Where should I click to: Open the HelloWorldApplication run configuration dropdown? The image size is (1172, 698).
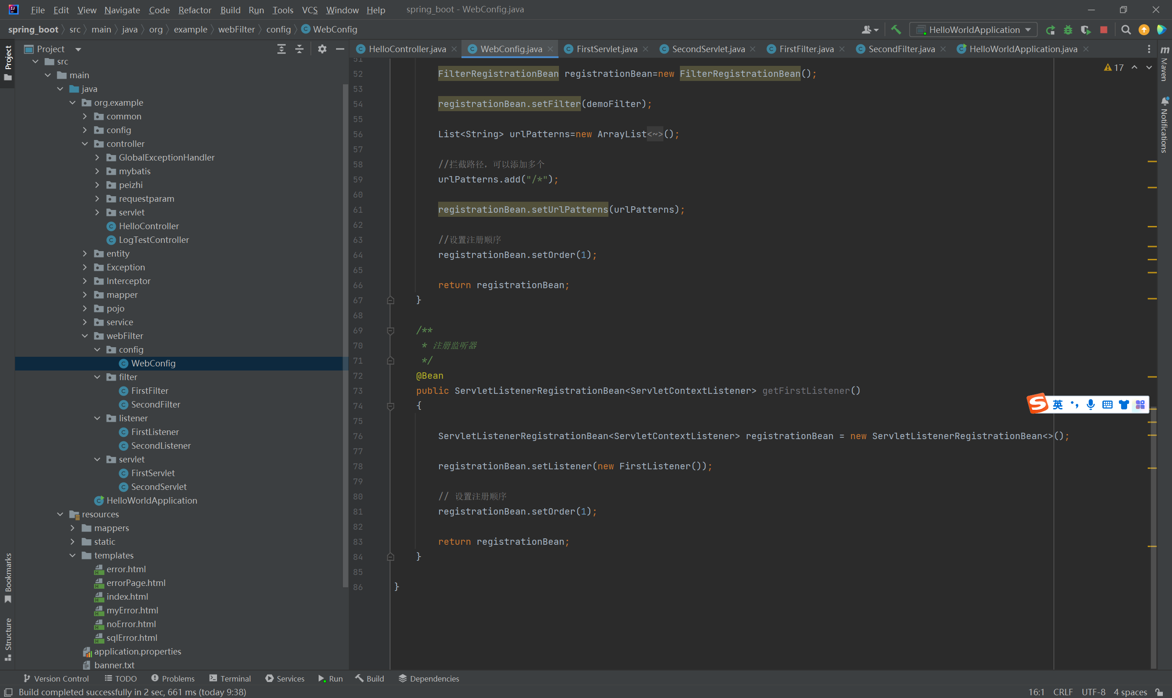point(973,29)
